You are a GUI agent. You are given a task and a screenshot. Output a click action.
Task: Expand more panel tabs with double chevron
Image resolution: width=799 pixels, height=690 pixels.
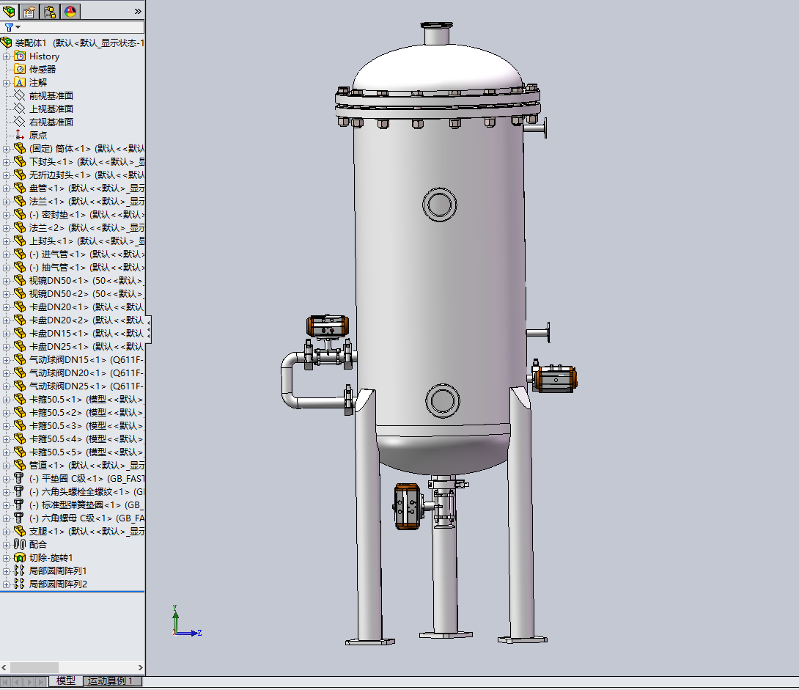click(138, 11)
